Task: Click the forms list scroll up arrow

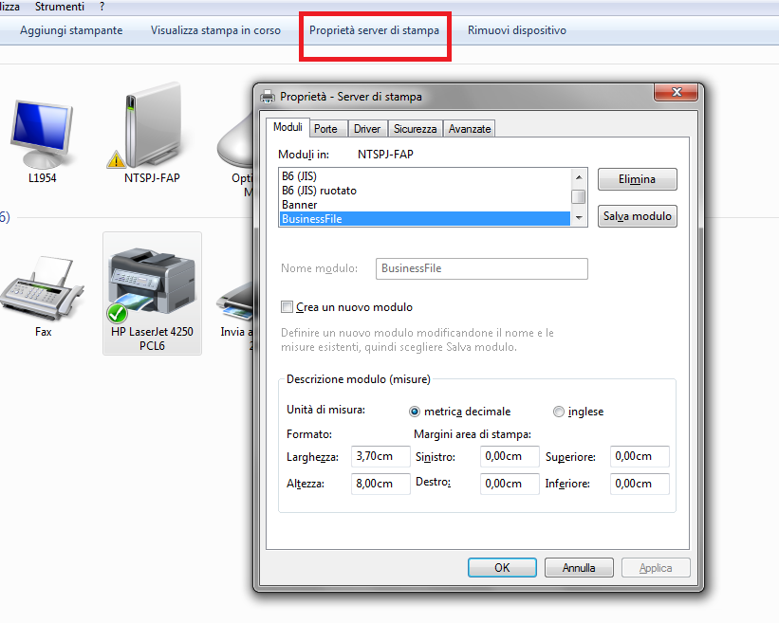Action: [578, 177]
